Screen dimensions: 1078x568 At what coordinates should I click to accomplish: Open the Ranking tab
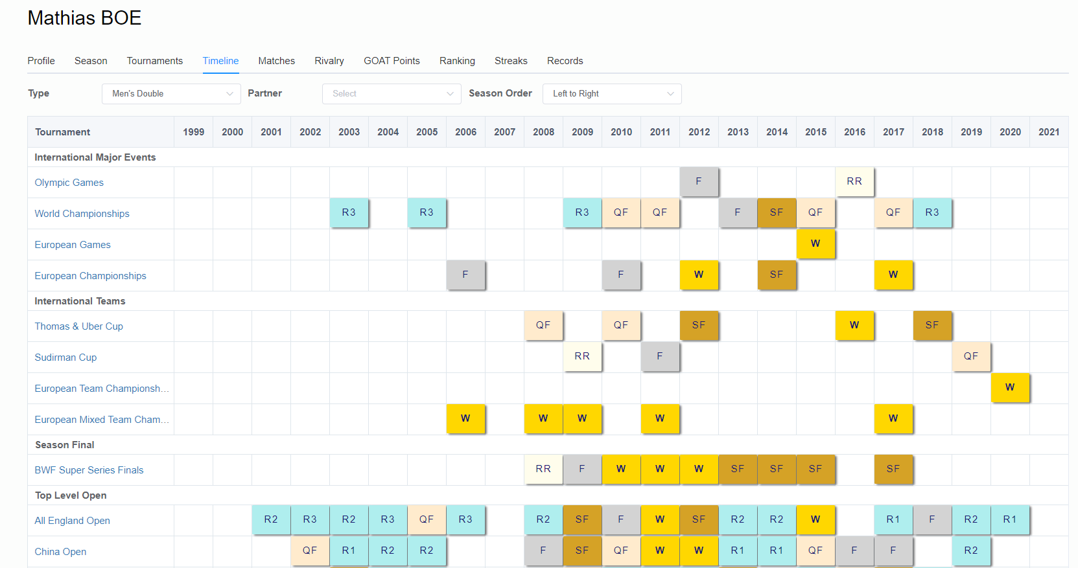(x=457, y=61)
